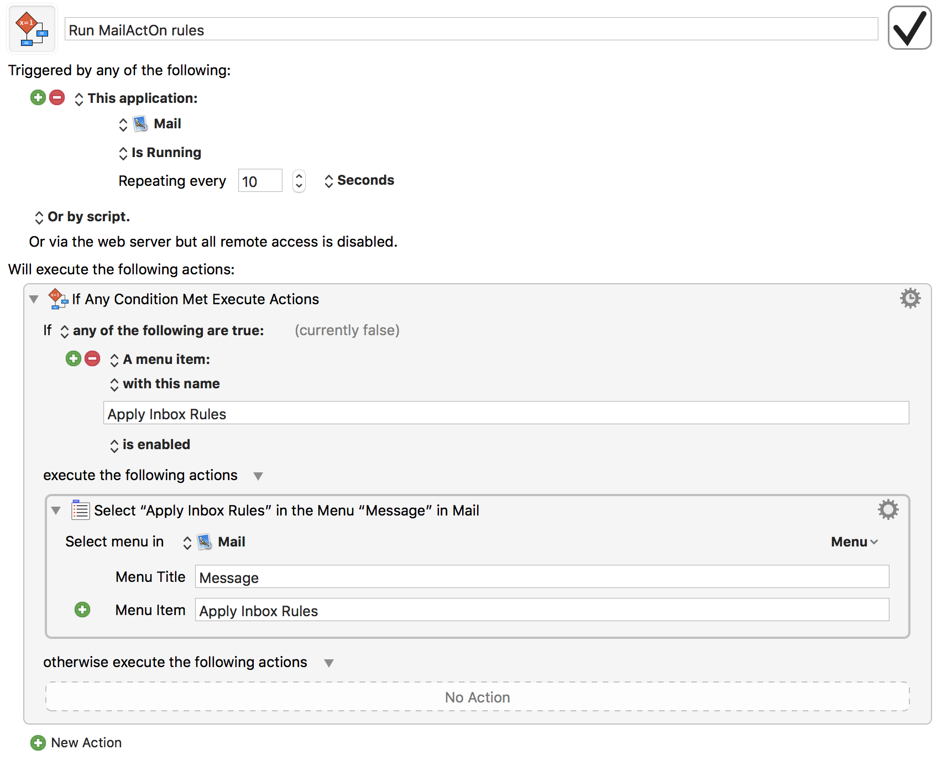Click the New Action plus icon
The width and height of the screenshot is (942, 760).
(x=38, y=743)
